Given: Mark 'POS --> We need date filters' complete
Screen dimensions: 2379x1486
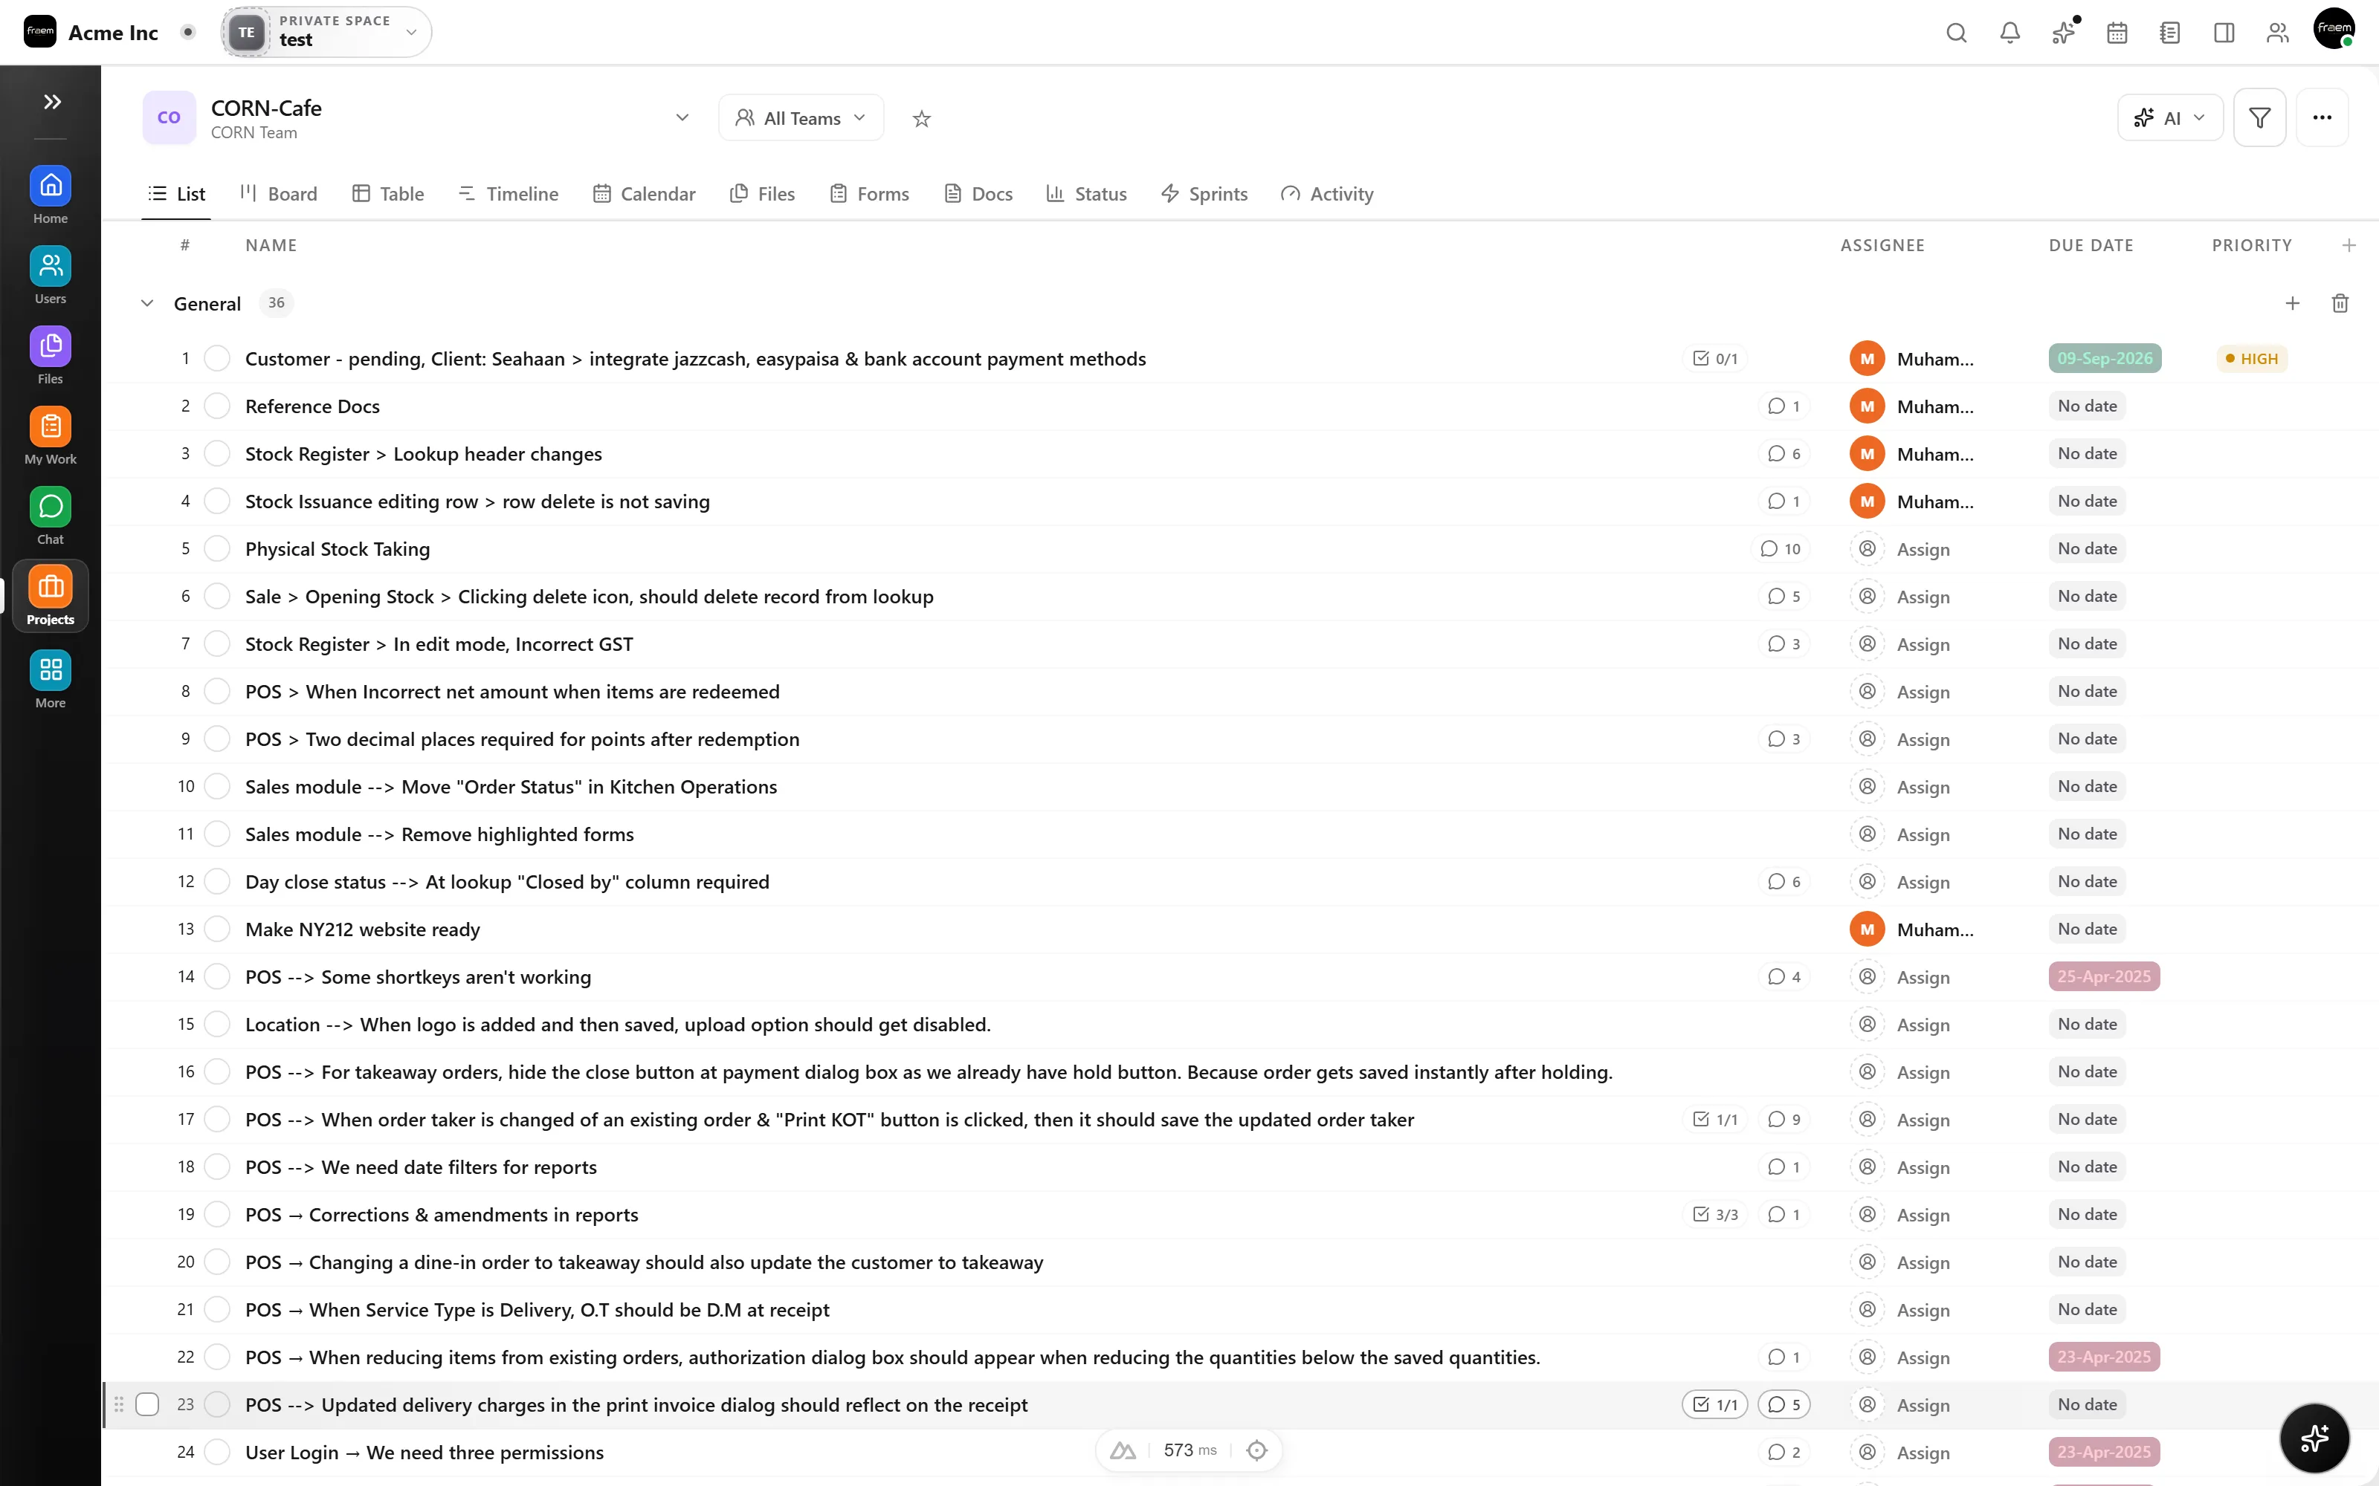Looking at the screenshot, I should tap(217, 1167).
